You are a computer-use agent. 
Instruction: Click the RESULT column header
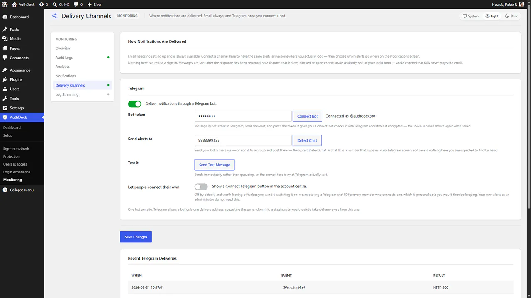pyautogui.click(x=439, y=276)
